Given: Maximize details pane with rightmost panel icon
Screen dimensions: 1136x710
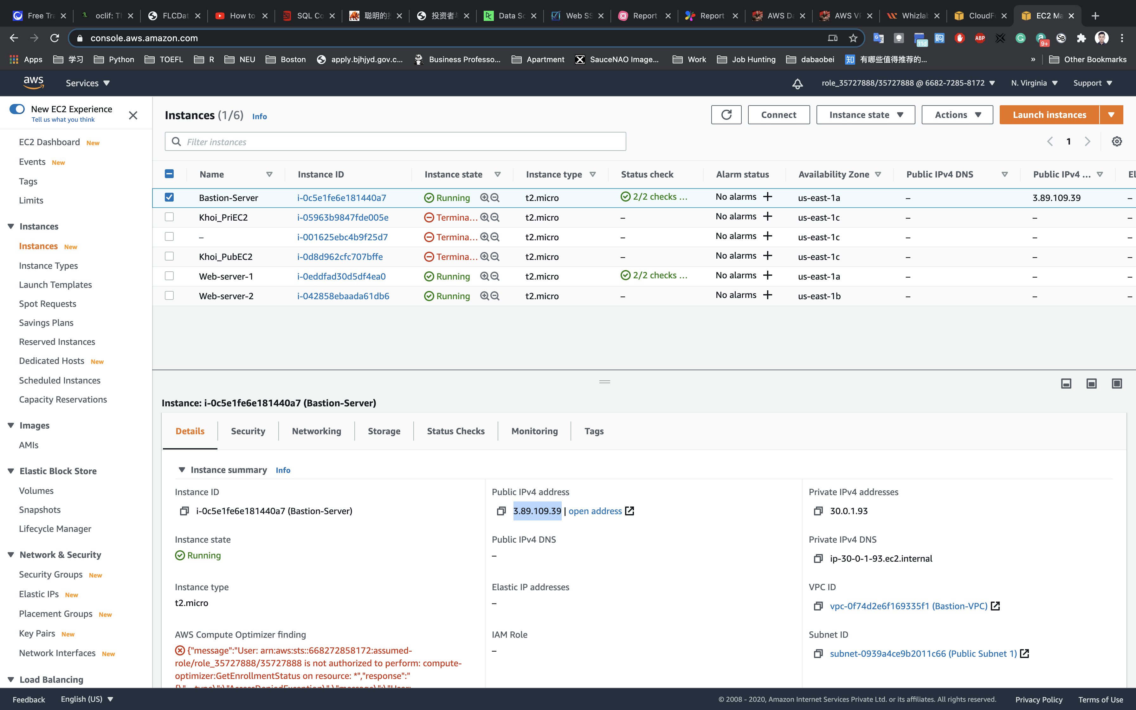Looking at the screenshot, I should tap(1116, 384).
